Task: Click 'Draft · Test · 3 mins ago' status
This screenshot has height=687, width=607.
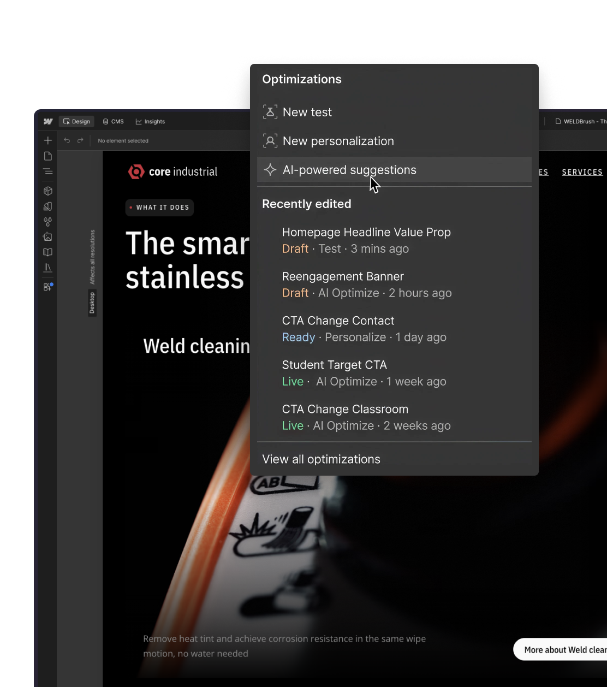Action: (346, 249)
